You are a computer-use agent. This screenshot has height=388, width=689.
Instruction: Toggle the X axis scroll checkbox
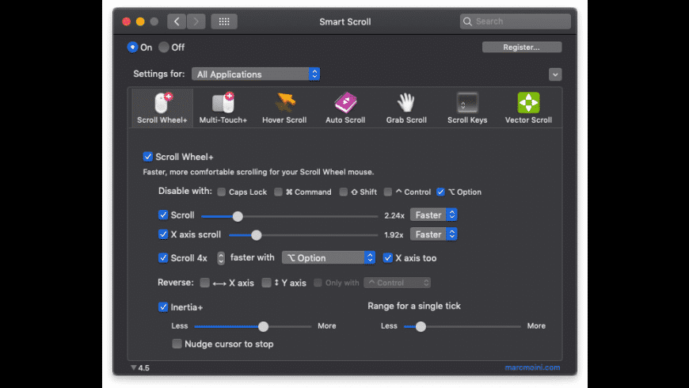tap(163, 234)
